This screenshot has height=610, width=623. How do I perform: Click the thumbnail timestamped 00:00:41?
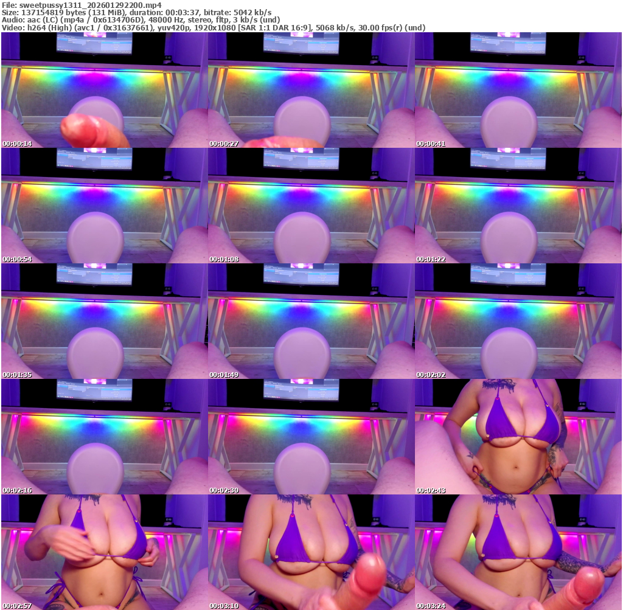(x=518, y=90)
